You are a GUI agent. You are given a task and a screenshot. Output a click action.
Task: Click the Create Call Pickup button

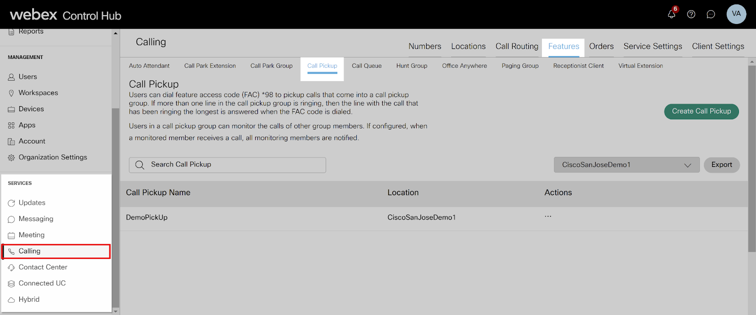click(701, 111)
